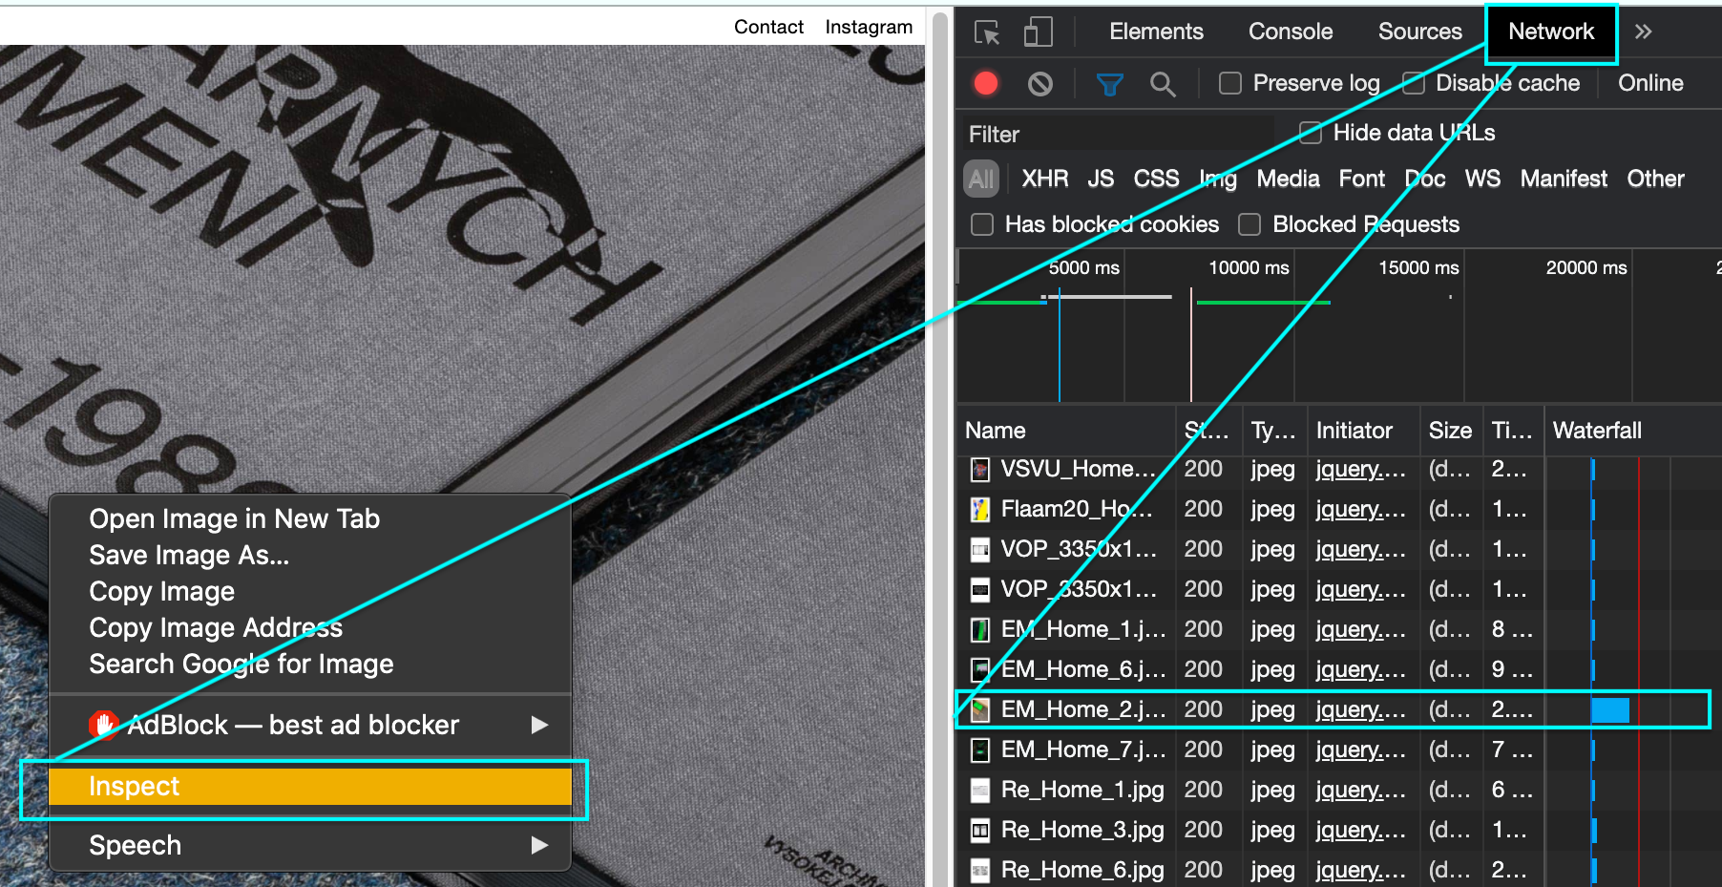Stop recording network log with red button

point(986,84)
